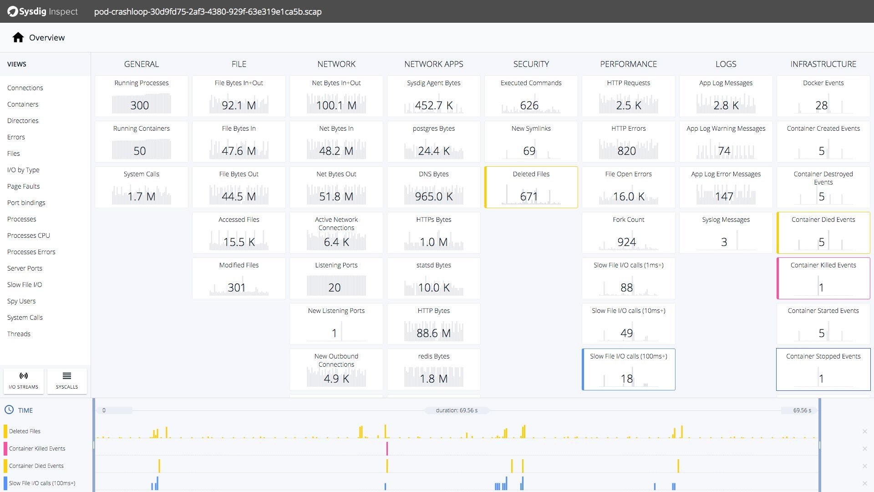Select the File Bytes In+Out tile
Viewport: 874px width, 492px height.
(239, 96)
